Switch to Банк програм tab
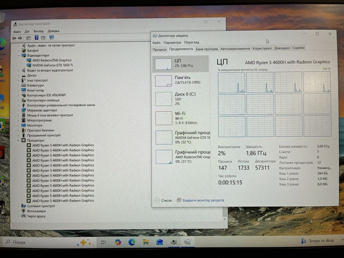Screen dimensions: 344x258 point(207,49)
